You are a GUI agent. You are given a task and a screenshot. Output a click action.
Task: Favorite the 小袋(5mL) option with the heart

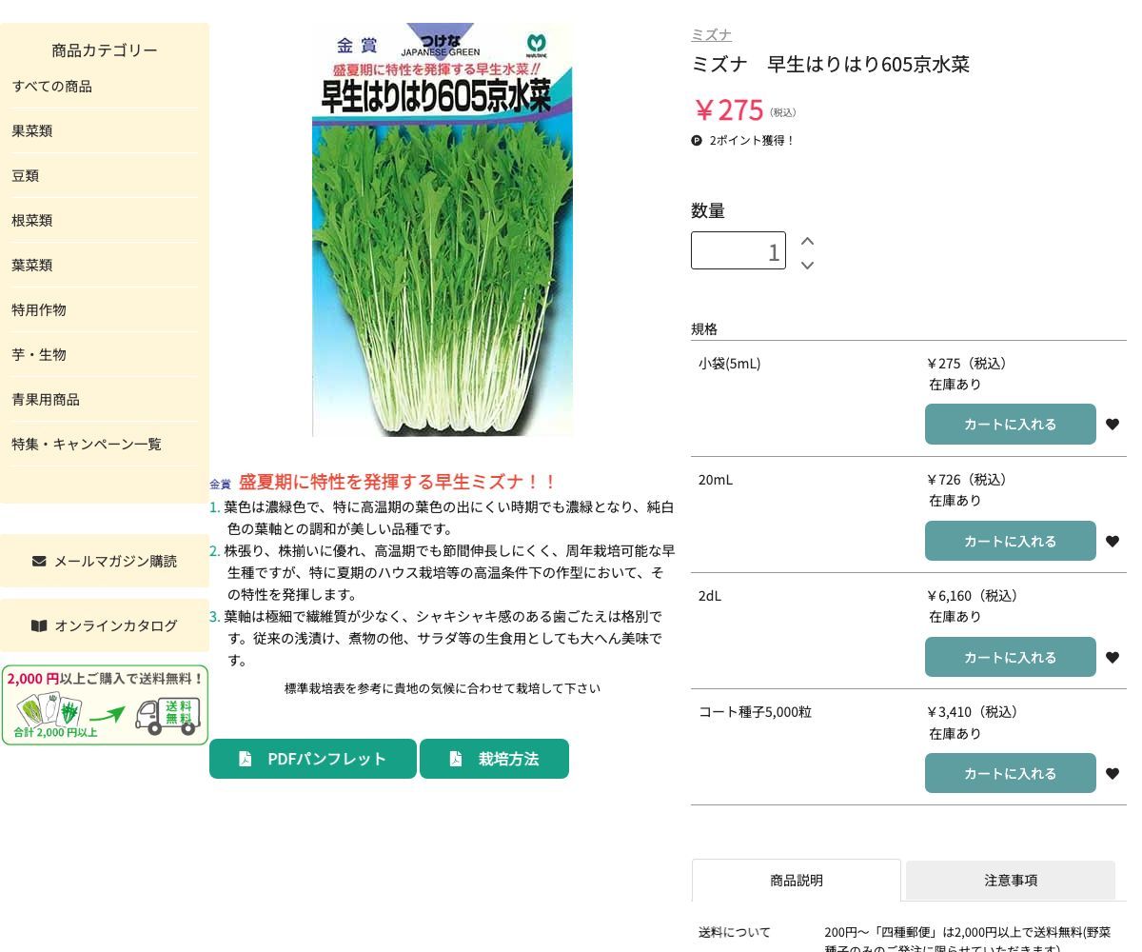[x=1112, y=424]
